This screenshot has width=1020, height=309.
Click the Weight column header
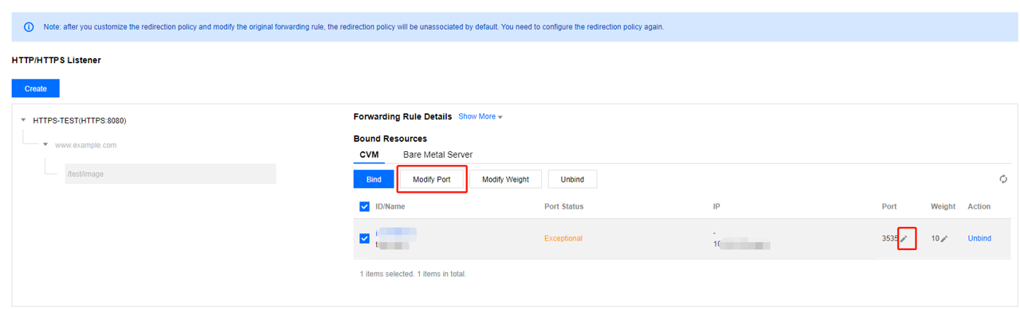(x=943, y=206)
